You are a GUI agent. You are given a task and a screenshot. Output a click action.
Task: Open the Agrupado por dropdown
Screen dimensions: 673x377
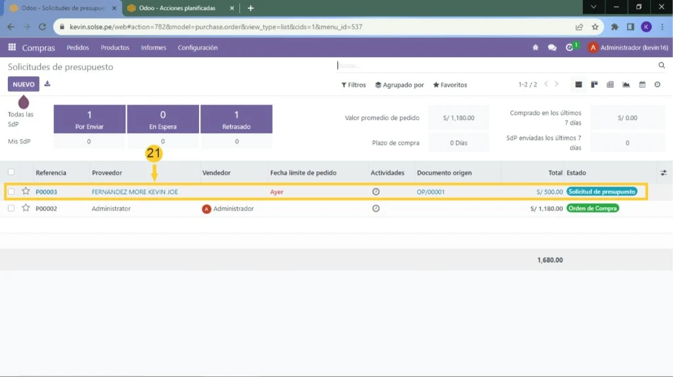pyautogui.click(x=399, y=85)
